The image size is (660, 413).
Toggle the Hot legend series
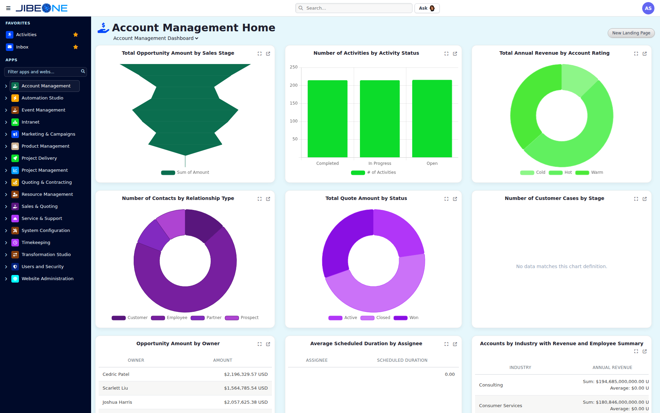click(560, 172)
